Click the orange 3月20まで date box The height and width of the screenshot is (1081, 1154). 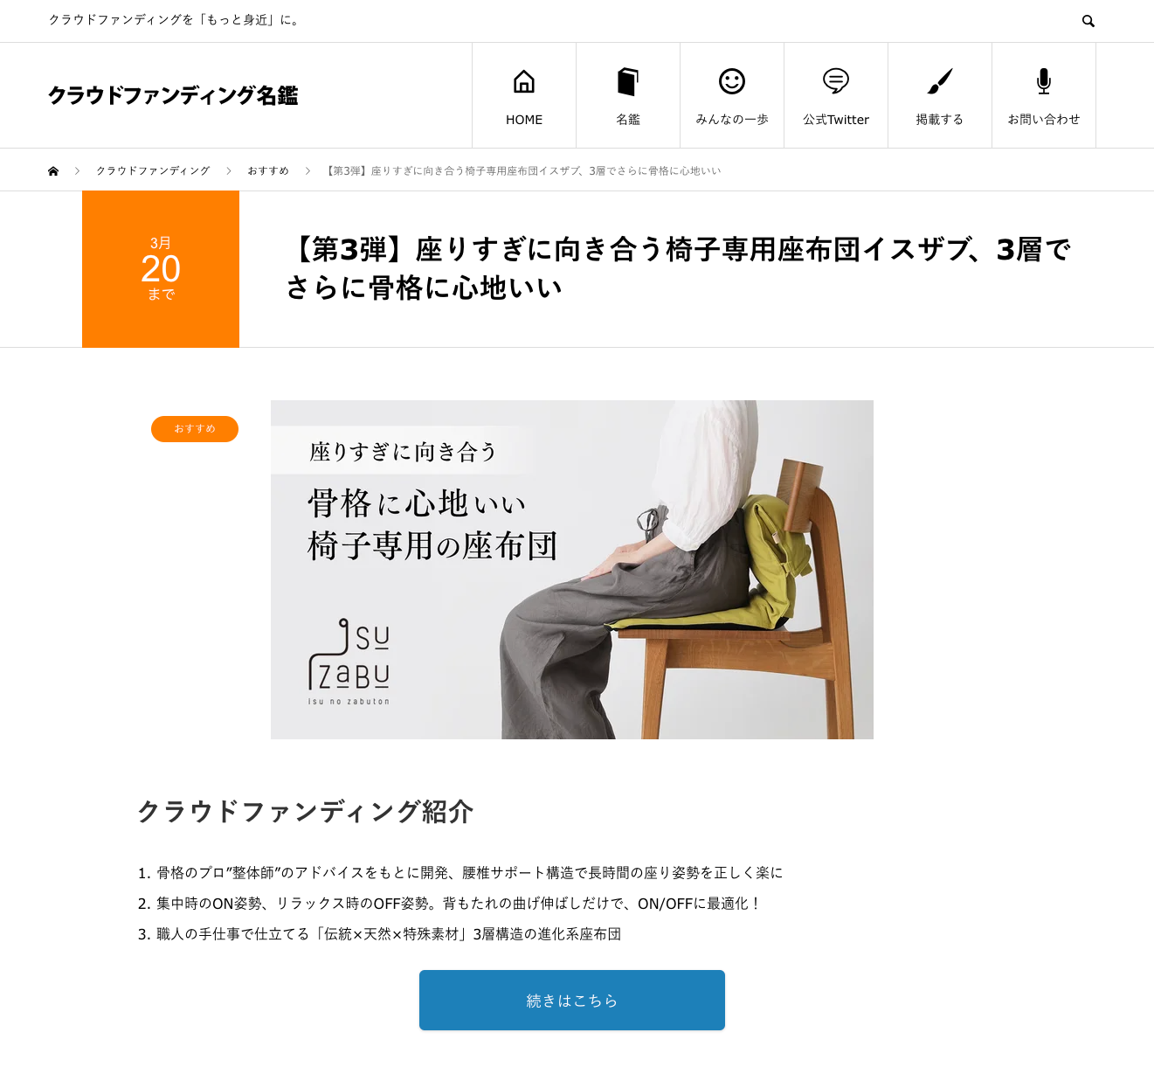(x=161, y=269)
